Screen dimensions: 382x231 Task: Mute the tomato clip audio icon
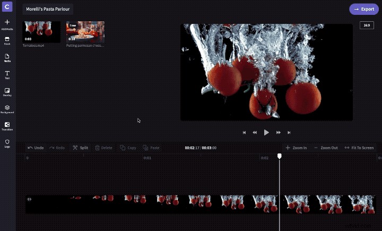point(29,199)
